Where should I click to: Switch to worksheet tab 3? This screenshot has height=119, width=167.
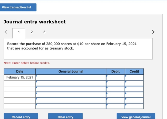(44, 32)
